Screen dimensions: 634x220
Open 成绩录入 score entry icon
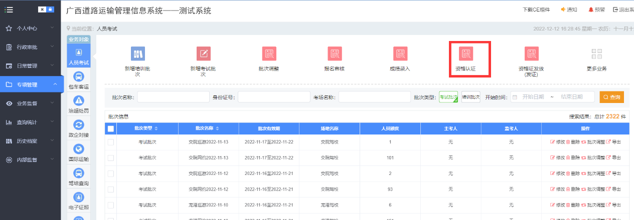pyautogui.click(x=400, y=53)
